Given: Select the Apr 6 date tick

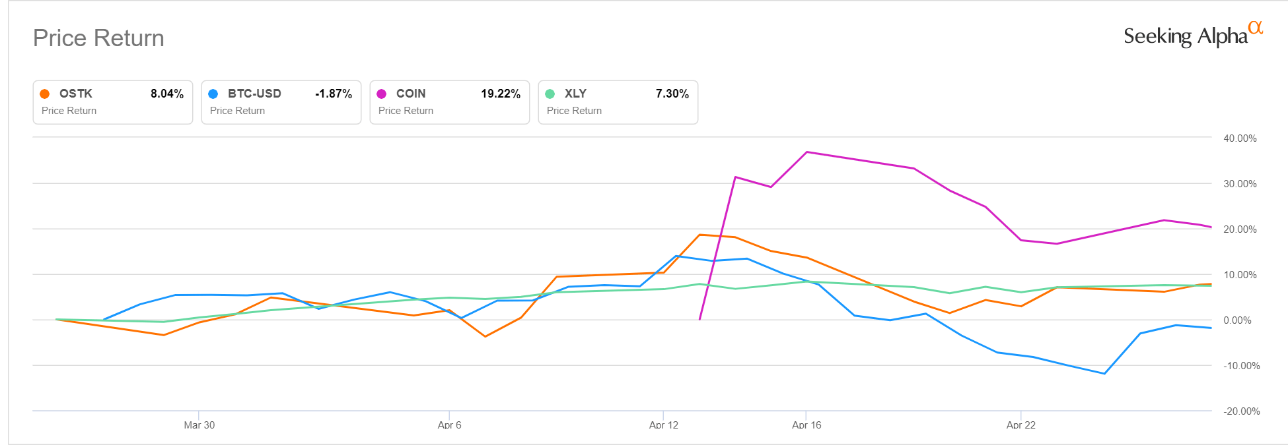Looking at the screenshot, I should click(x=449, y=425).
